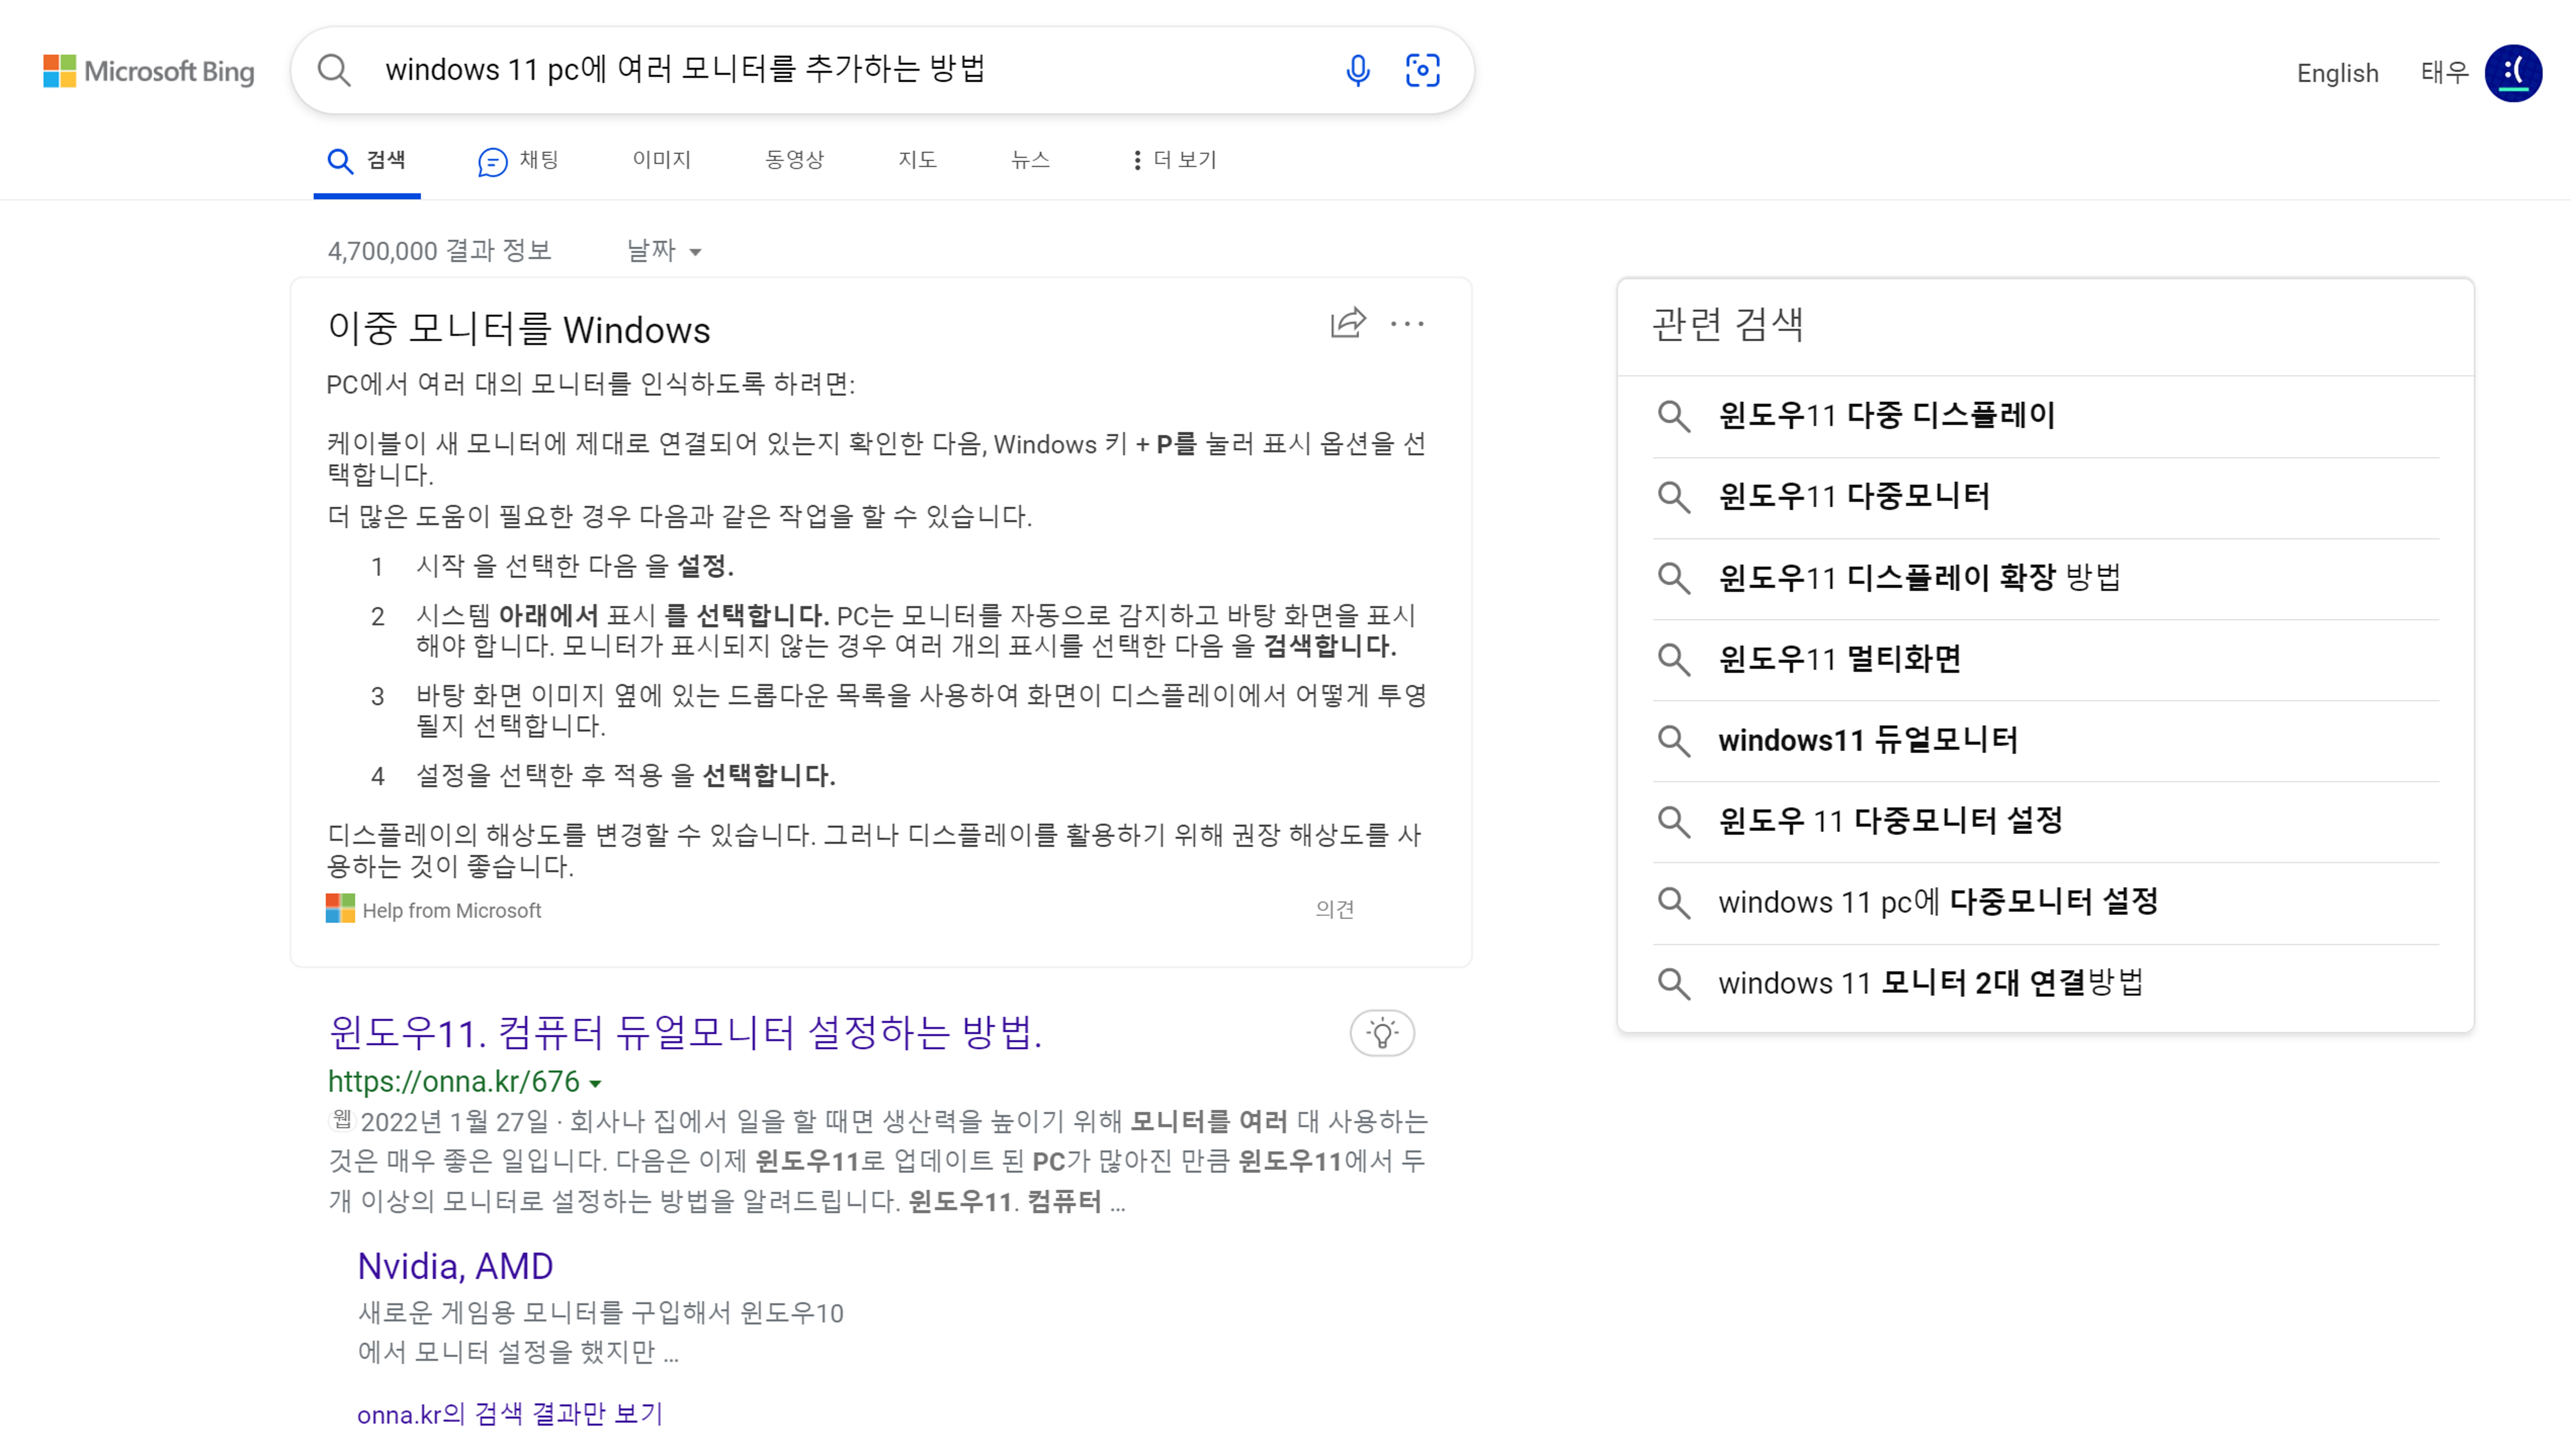
Task: Click the Microsoft Bing logo
Action: coord(149,71)
